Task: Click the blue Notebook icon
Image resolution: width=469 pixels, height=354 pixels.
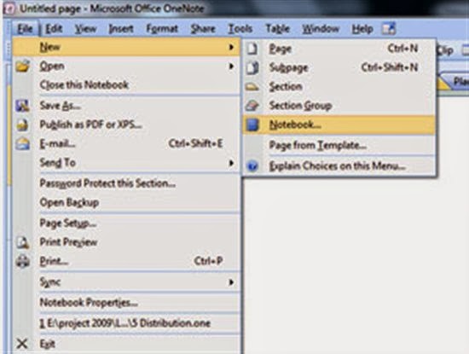Action: coord(252,125)
